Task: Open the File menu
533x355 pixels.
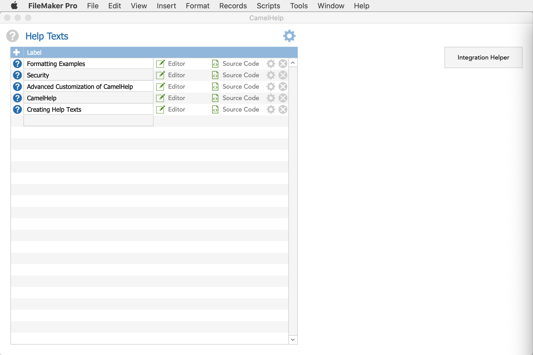Action: click(93, 6)
